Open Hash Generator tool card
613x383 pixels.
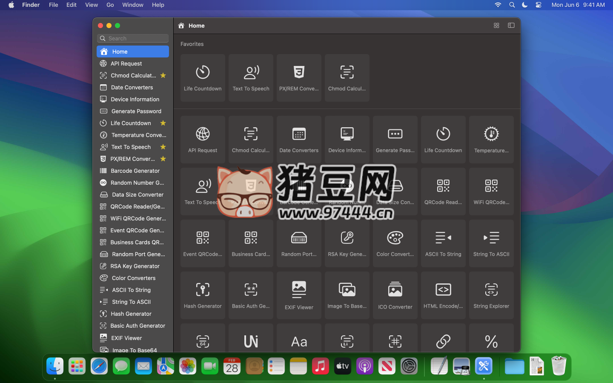203,295
